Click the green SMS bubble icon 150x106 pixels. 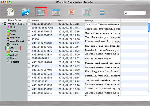click(x=8, y=48)
